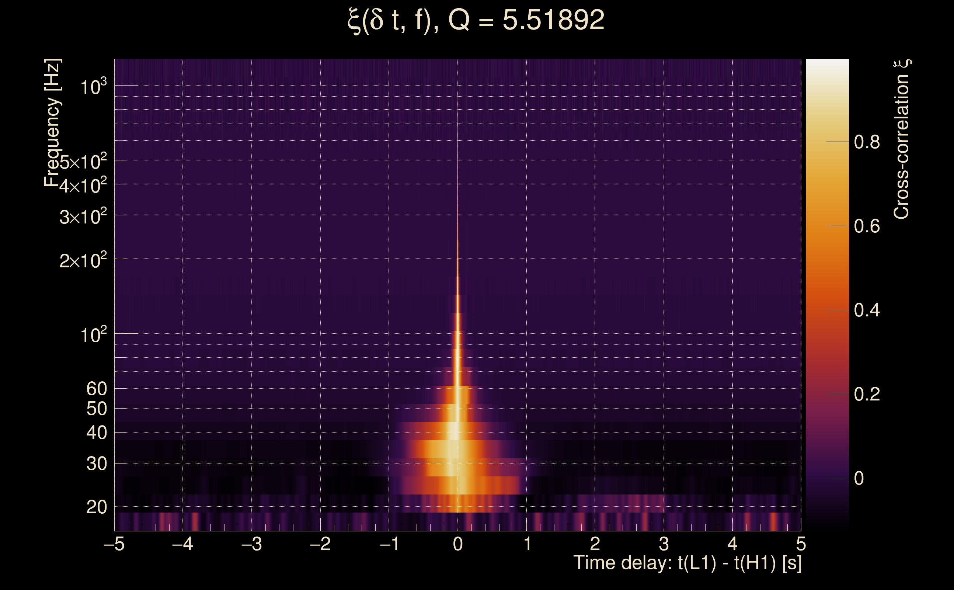The height and width of the screenshot is (590, 954).
Task: Click the bright correlation peak near 40 Hz
Action: coord(455,431)
